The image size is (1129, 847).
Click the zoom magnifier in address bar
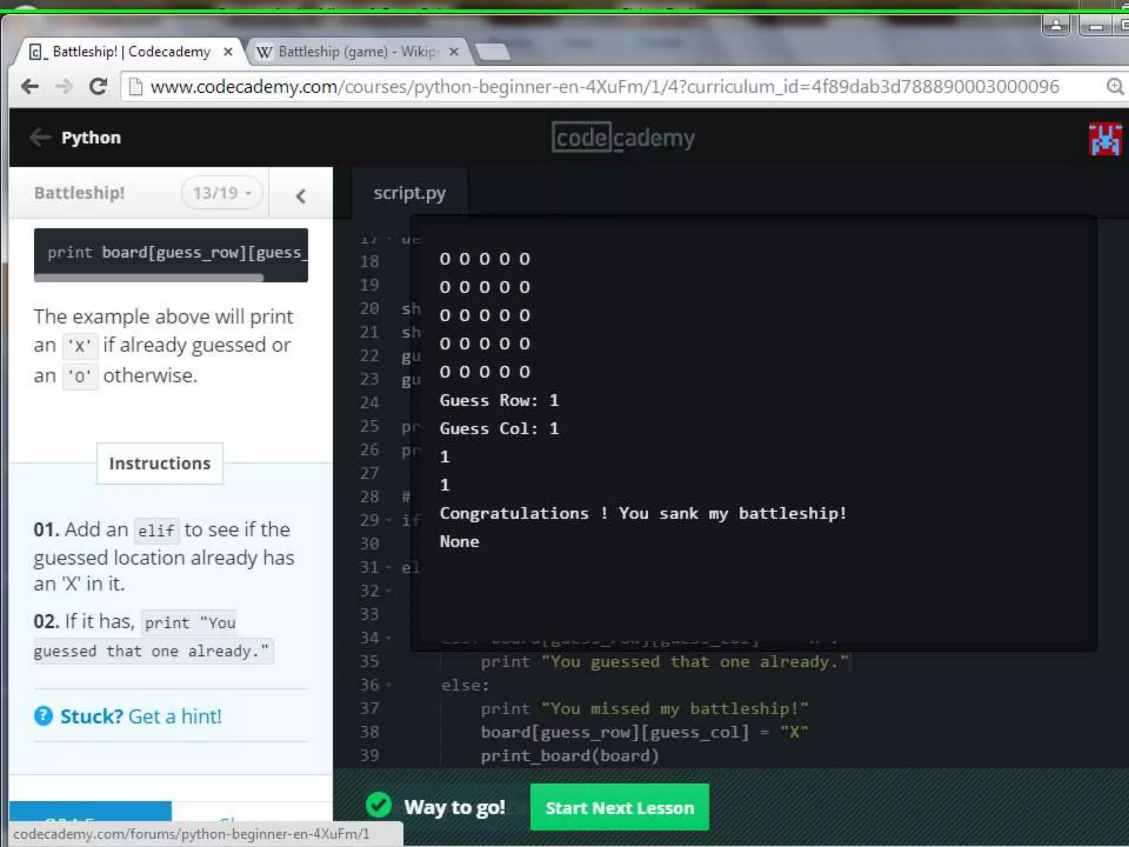coord(1115,87)
